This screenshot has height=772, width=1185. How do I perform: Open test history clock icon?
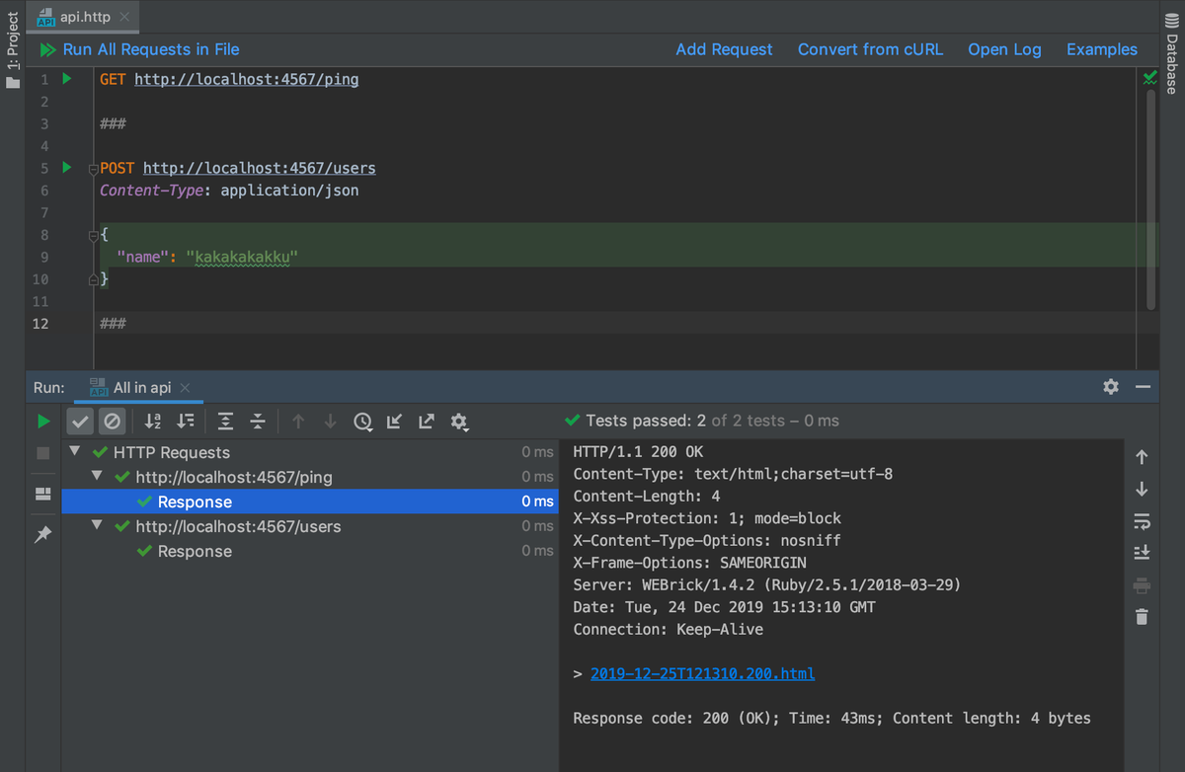coord(363,422)
